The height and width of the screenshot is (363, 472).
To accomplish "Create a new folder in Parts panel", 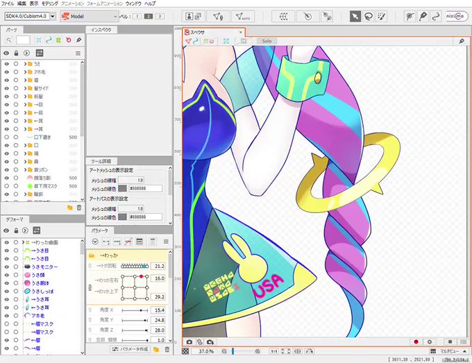I will click(70, 208).
